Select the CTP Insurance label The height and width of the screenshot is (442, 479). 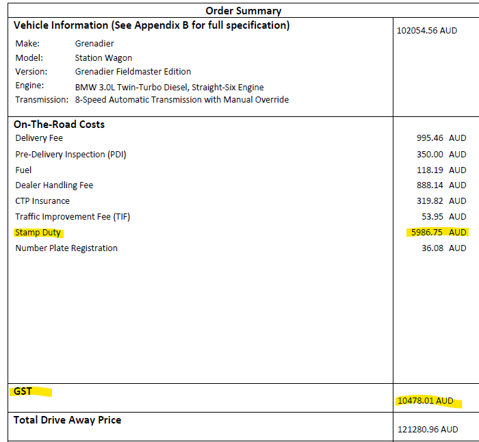pos(42,201)
